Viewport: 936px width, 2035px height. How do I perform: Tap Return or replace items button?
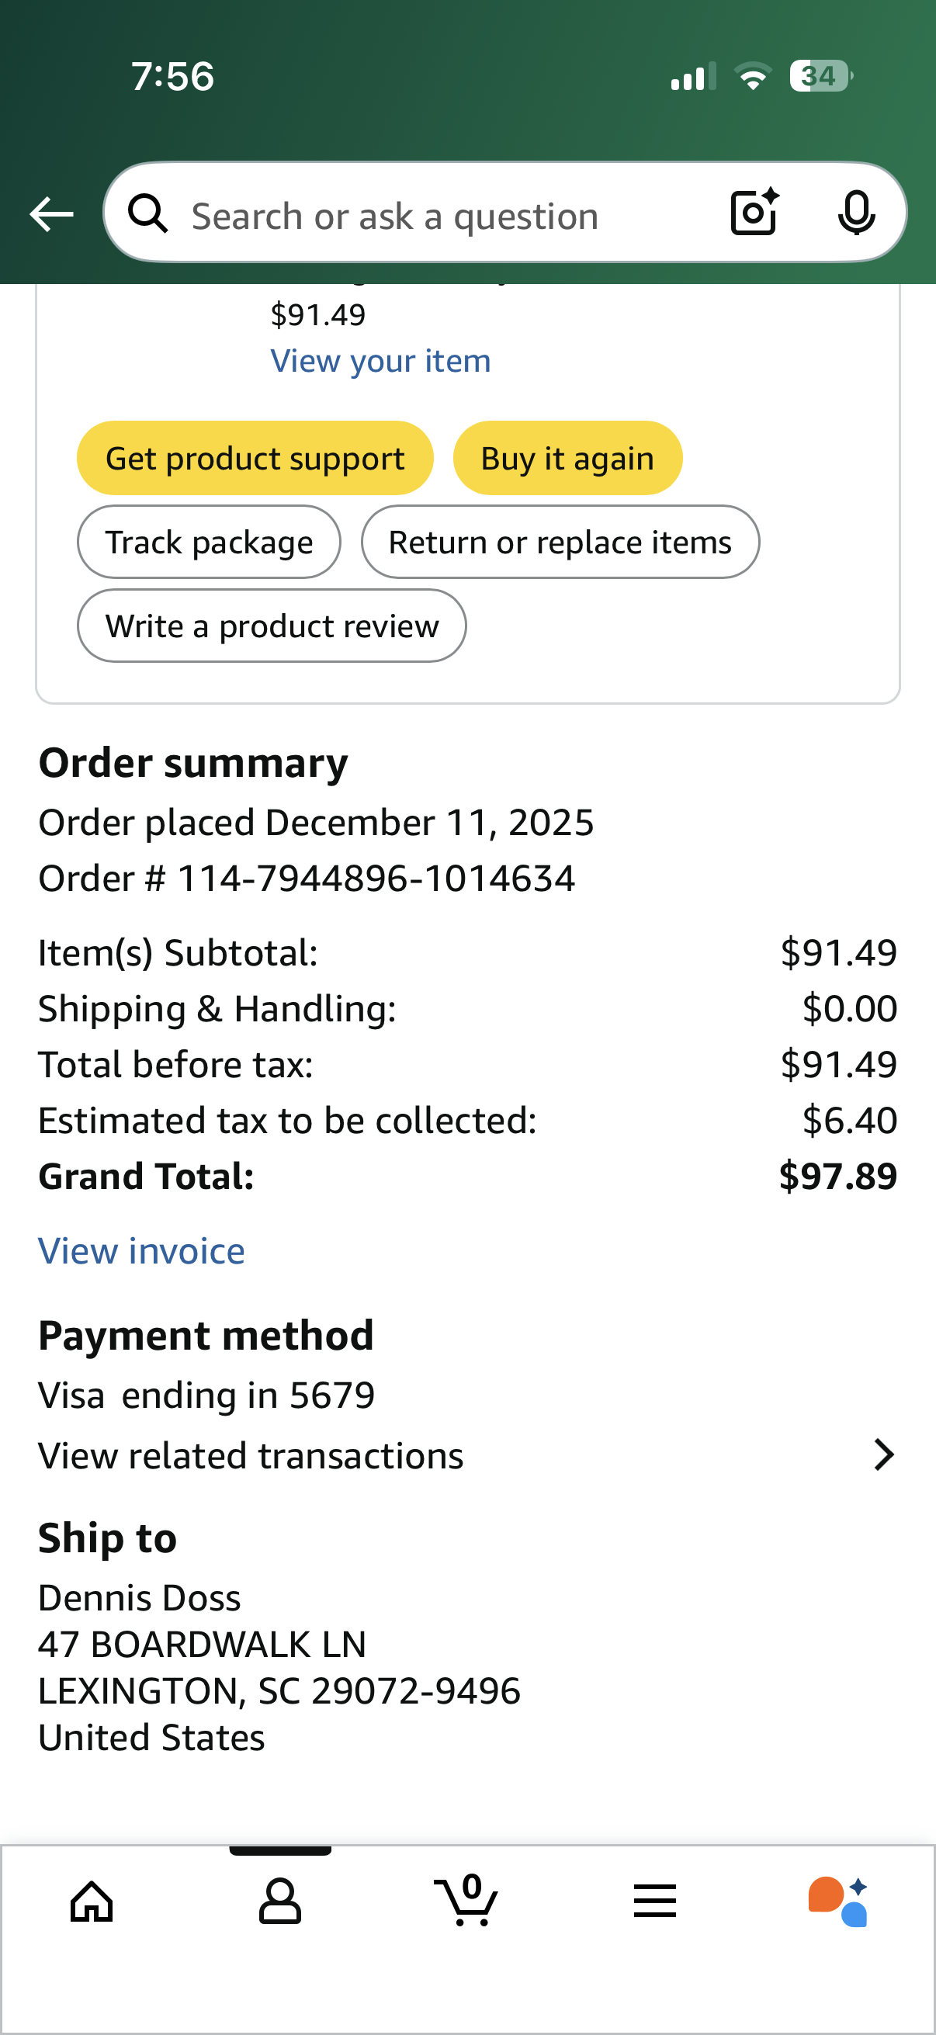560,542
